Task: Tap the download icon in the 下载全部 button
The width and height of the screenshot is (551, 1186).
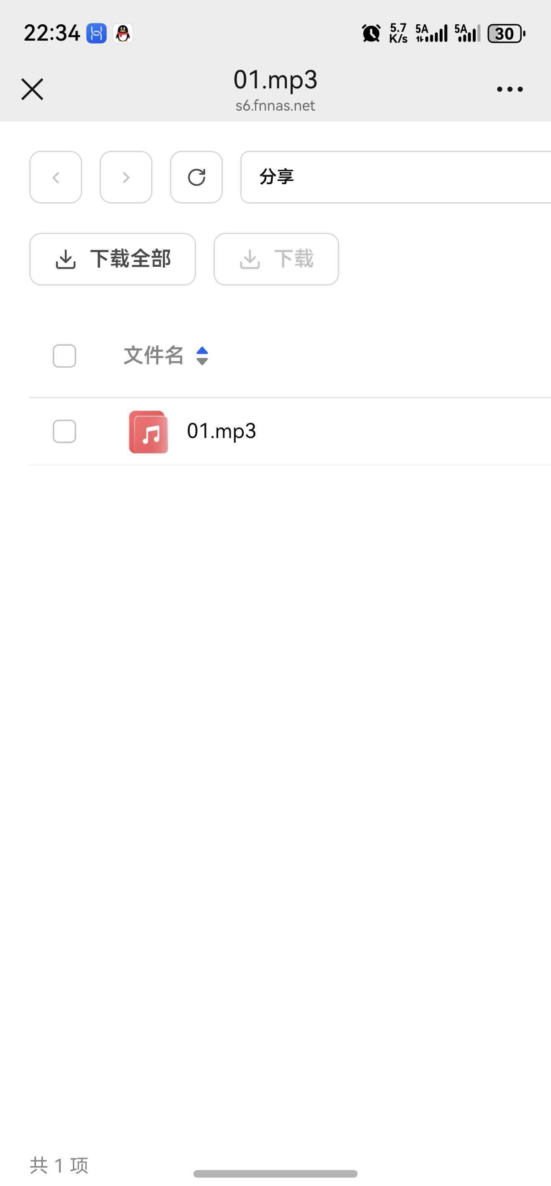Action: click(x=66, y=259)
